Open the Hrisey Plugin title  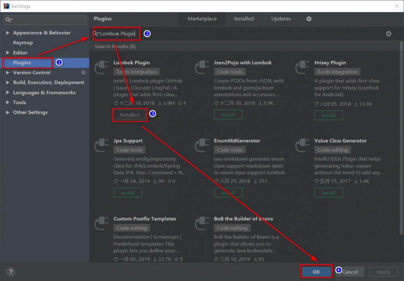click(x=330, y=63)
